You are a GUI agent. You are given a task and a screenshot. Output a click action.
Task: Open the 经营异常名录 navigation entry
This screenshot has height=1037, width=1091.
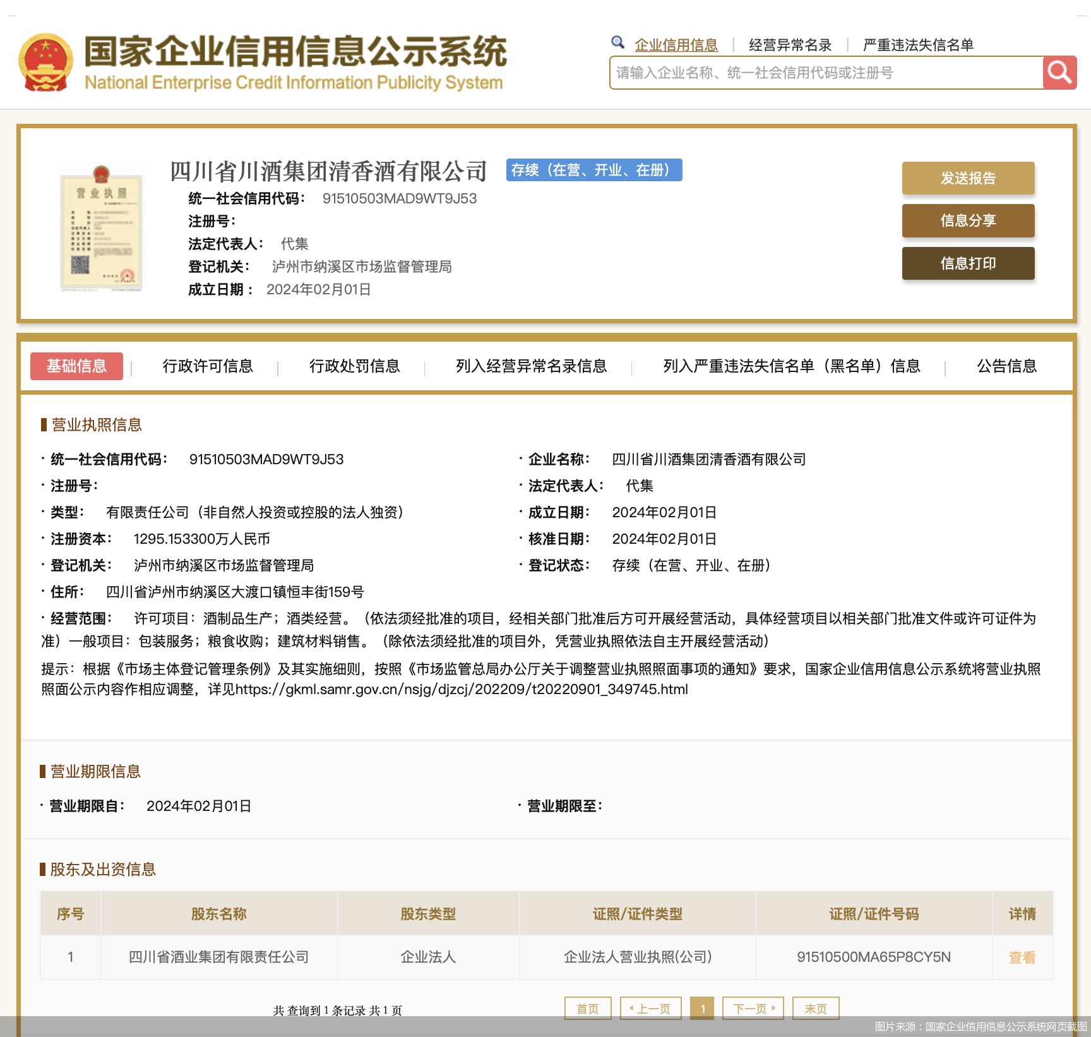(790, 45)
